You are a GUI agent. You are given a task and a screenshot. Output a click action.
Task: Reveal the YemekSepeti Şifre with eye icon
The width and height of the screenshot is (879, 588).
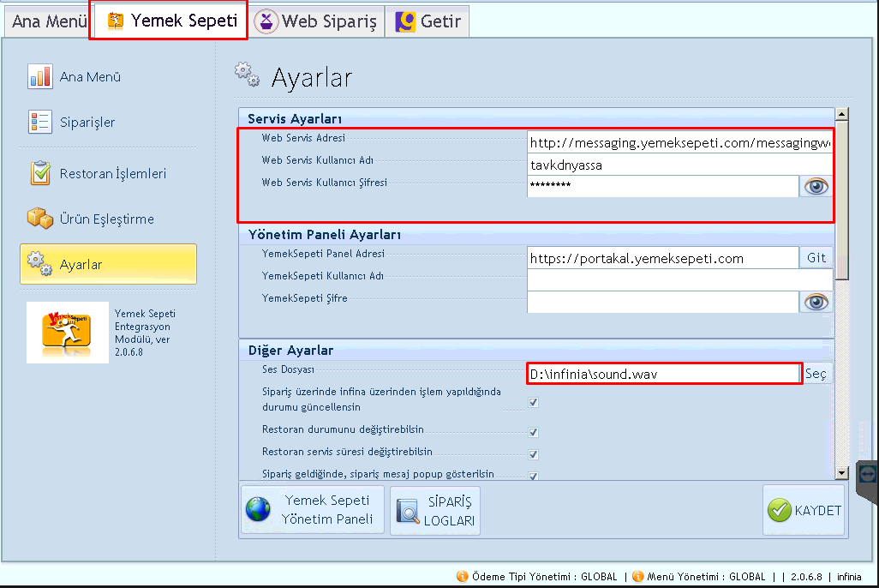coord(816,302)
